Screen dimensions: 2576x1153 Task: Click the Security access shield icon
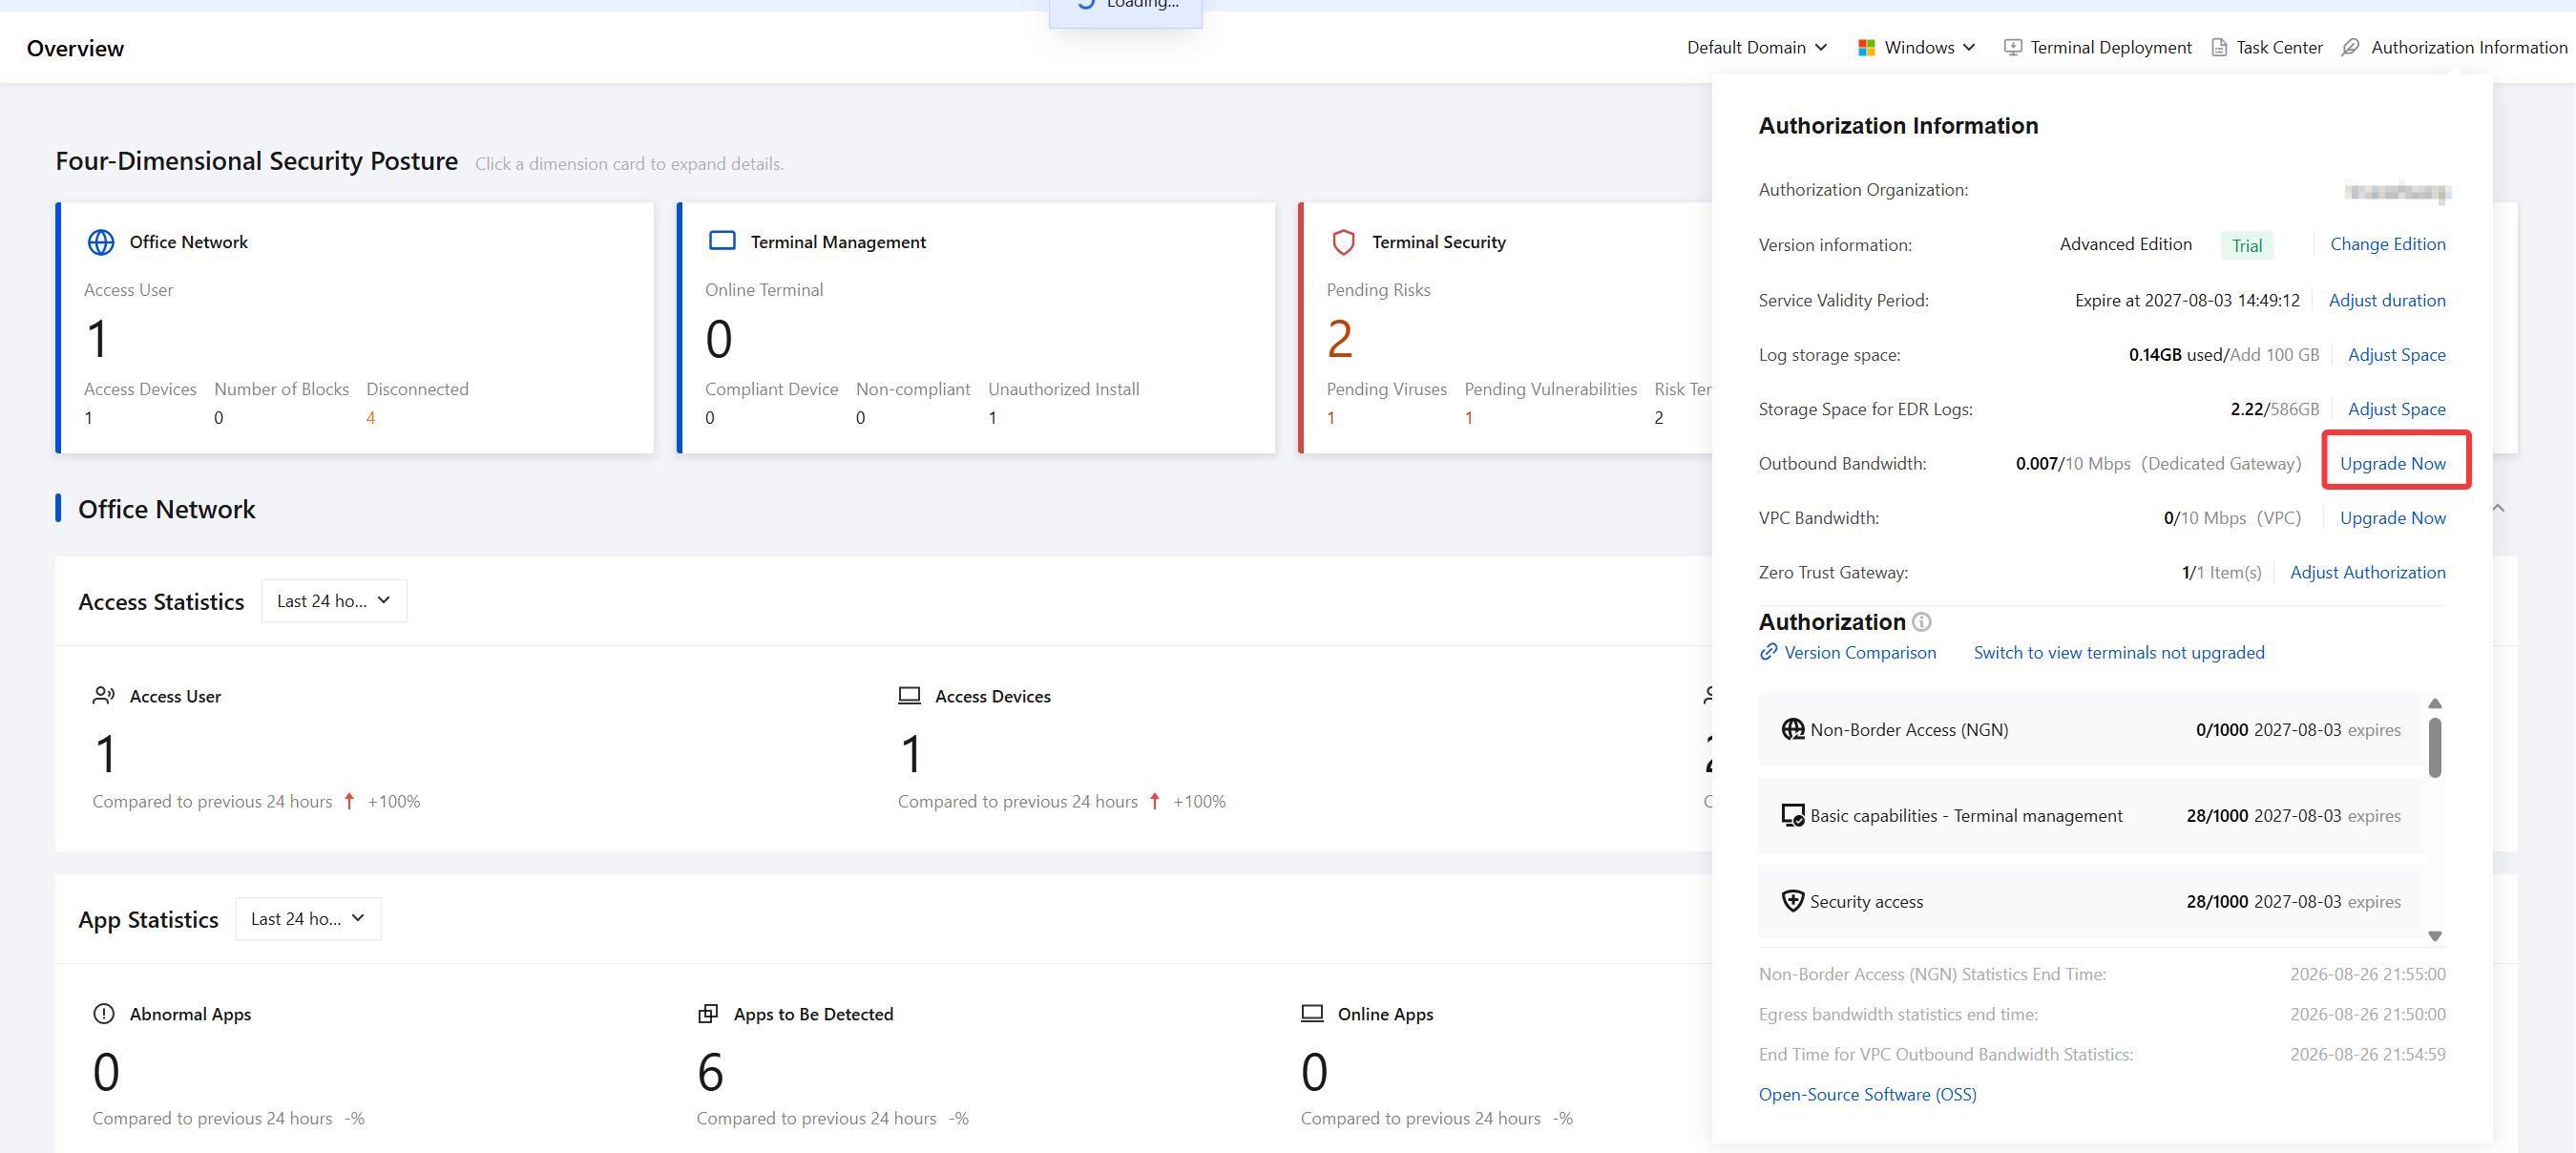pyautogui.click(x=1792, y=901)
